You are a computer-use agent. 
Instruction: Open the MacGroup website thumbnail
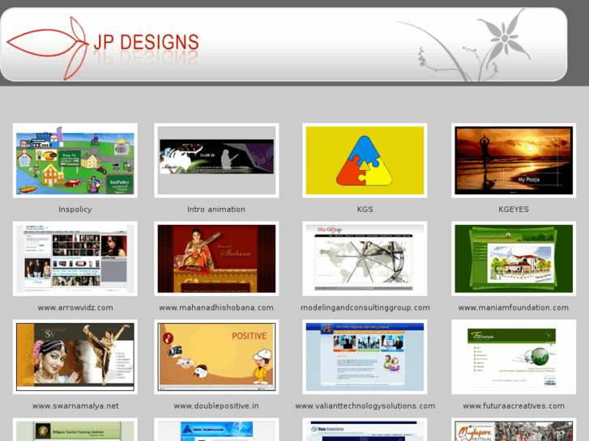[365, 259]
